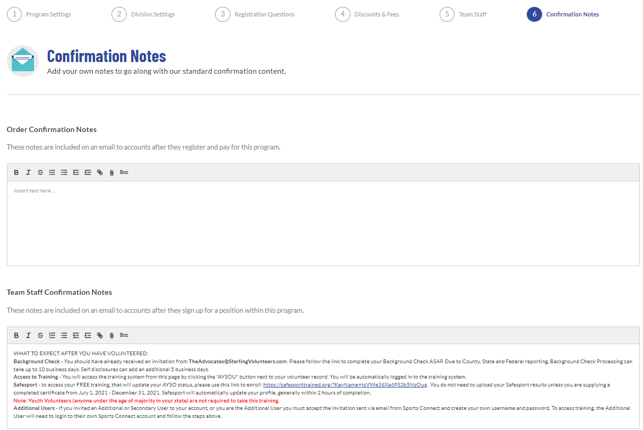This screenshot has height=430, width=643.
Task: Apply strikethrough in Order Confirmation Notes toolbar
Action: (40, 172)
